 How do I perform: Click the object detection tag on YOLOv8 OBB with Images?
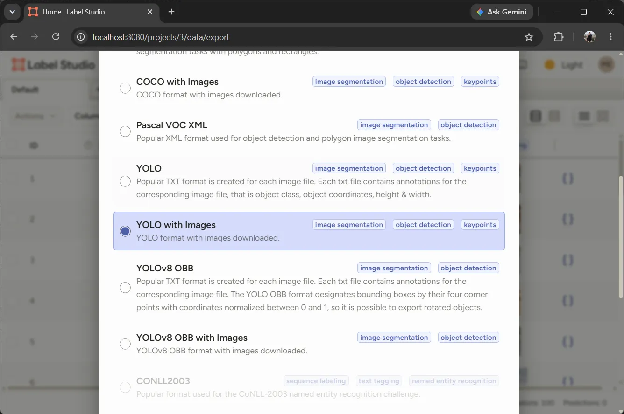point(468,338)
